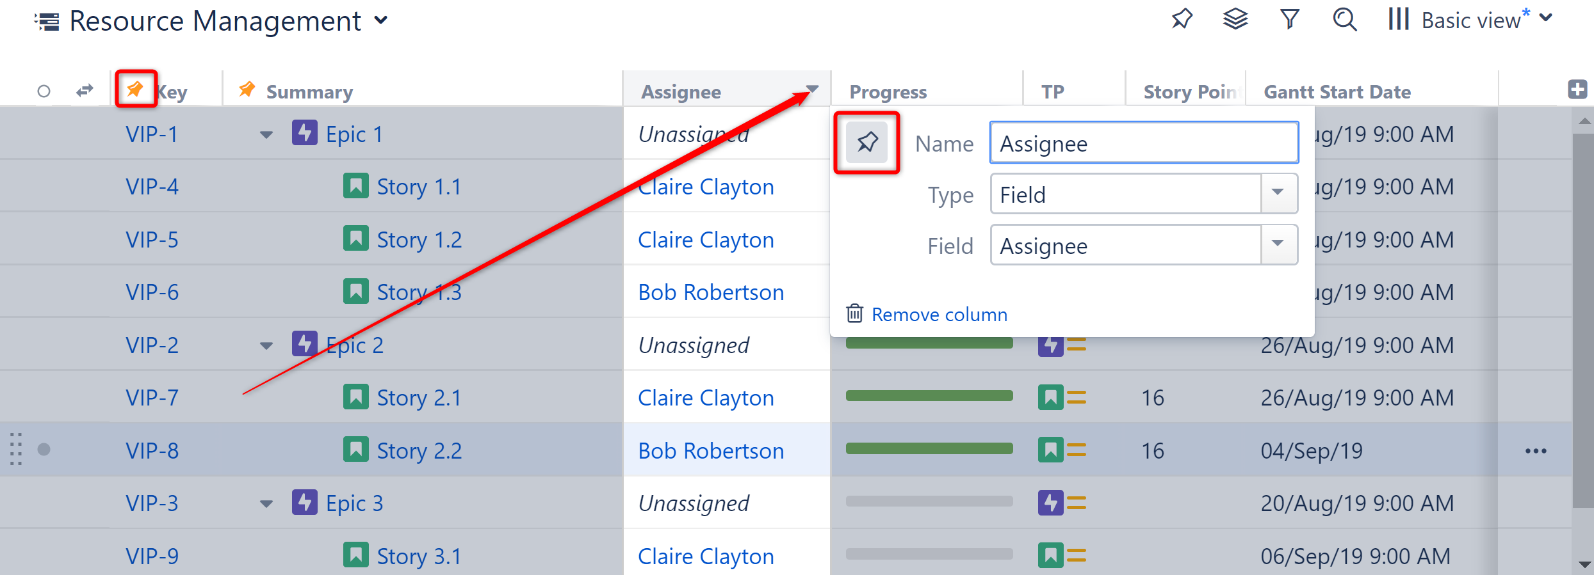Screen dimensions: 1594x575
Task: Toggle selection dot on VIP-8 row
Action: click(44, 450)
